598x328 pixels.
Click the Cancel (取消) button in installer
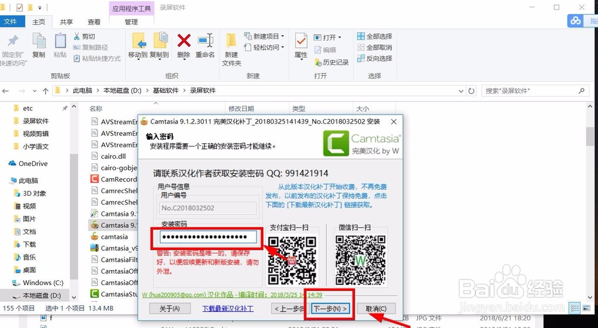click(376, 308)
